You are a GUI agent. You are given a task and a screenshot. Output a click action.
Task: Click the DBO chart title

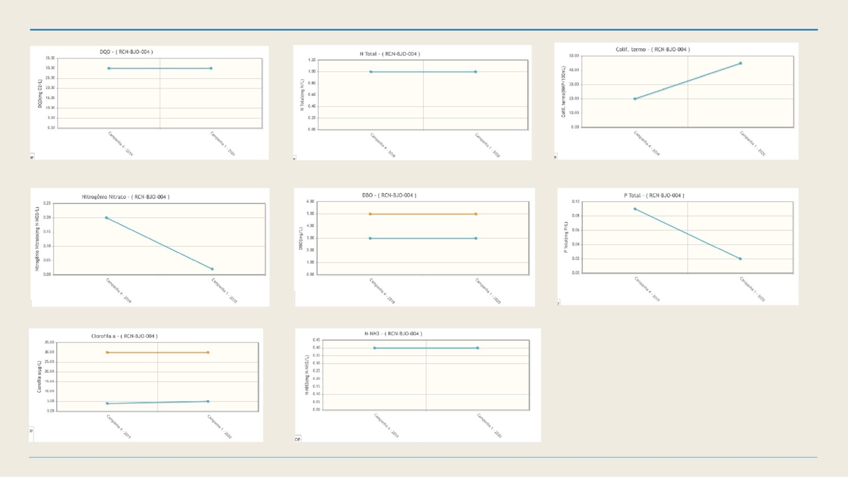click(x=389, y=196)
